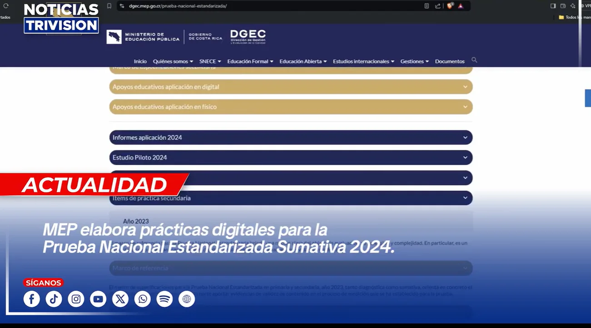Bookmark this page using the bookmark icon
This screenshot has height=328, width=591.
pos(109,6)
